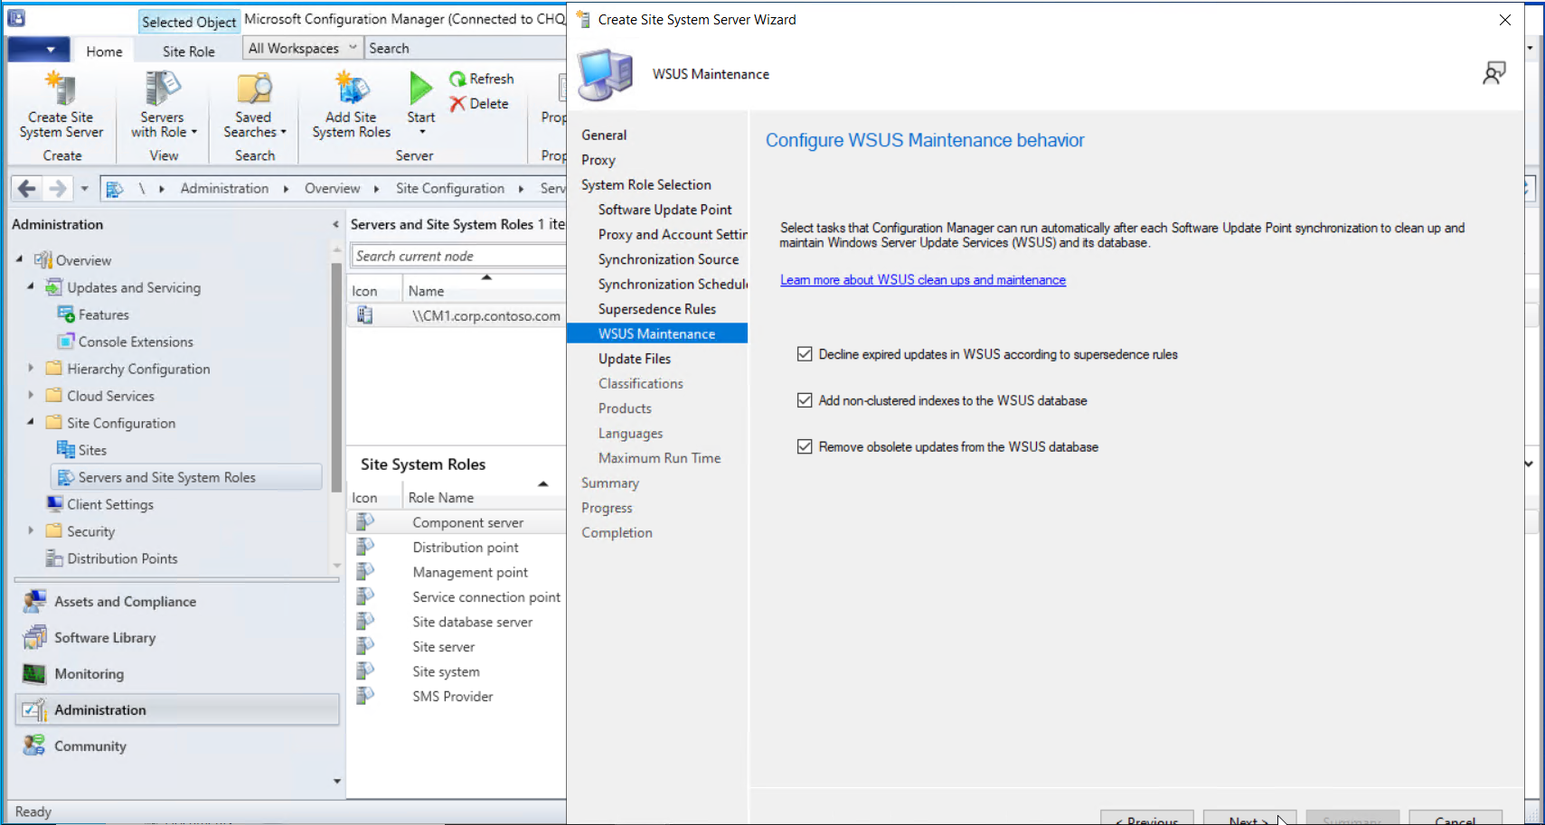Open Servers with Role view icon
The image size is (1545, 825).
(x=162, y=89)
